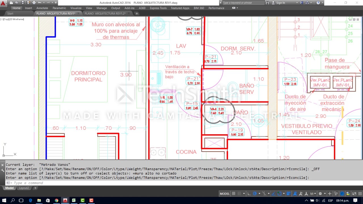Click the new drawing tab plus button

[137, 13]
